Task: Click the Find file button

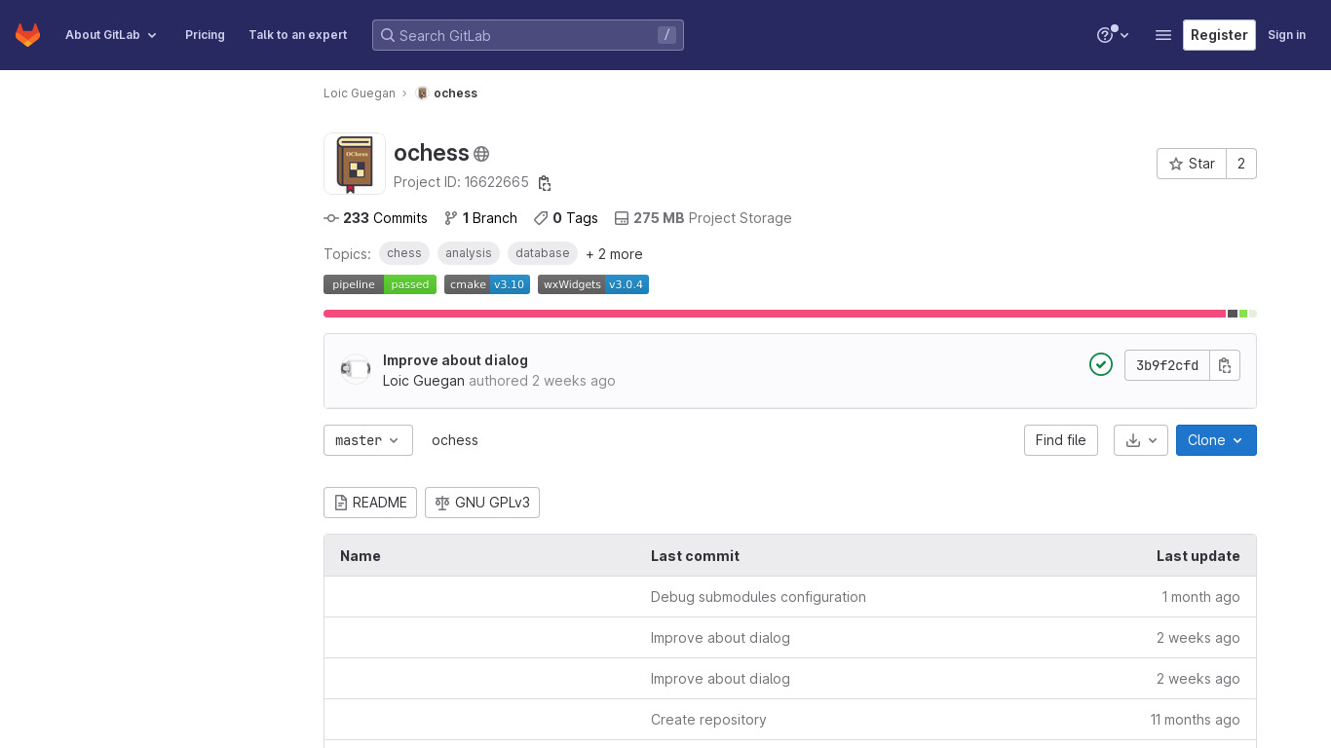Action: (x=1061, y=440)
